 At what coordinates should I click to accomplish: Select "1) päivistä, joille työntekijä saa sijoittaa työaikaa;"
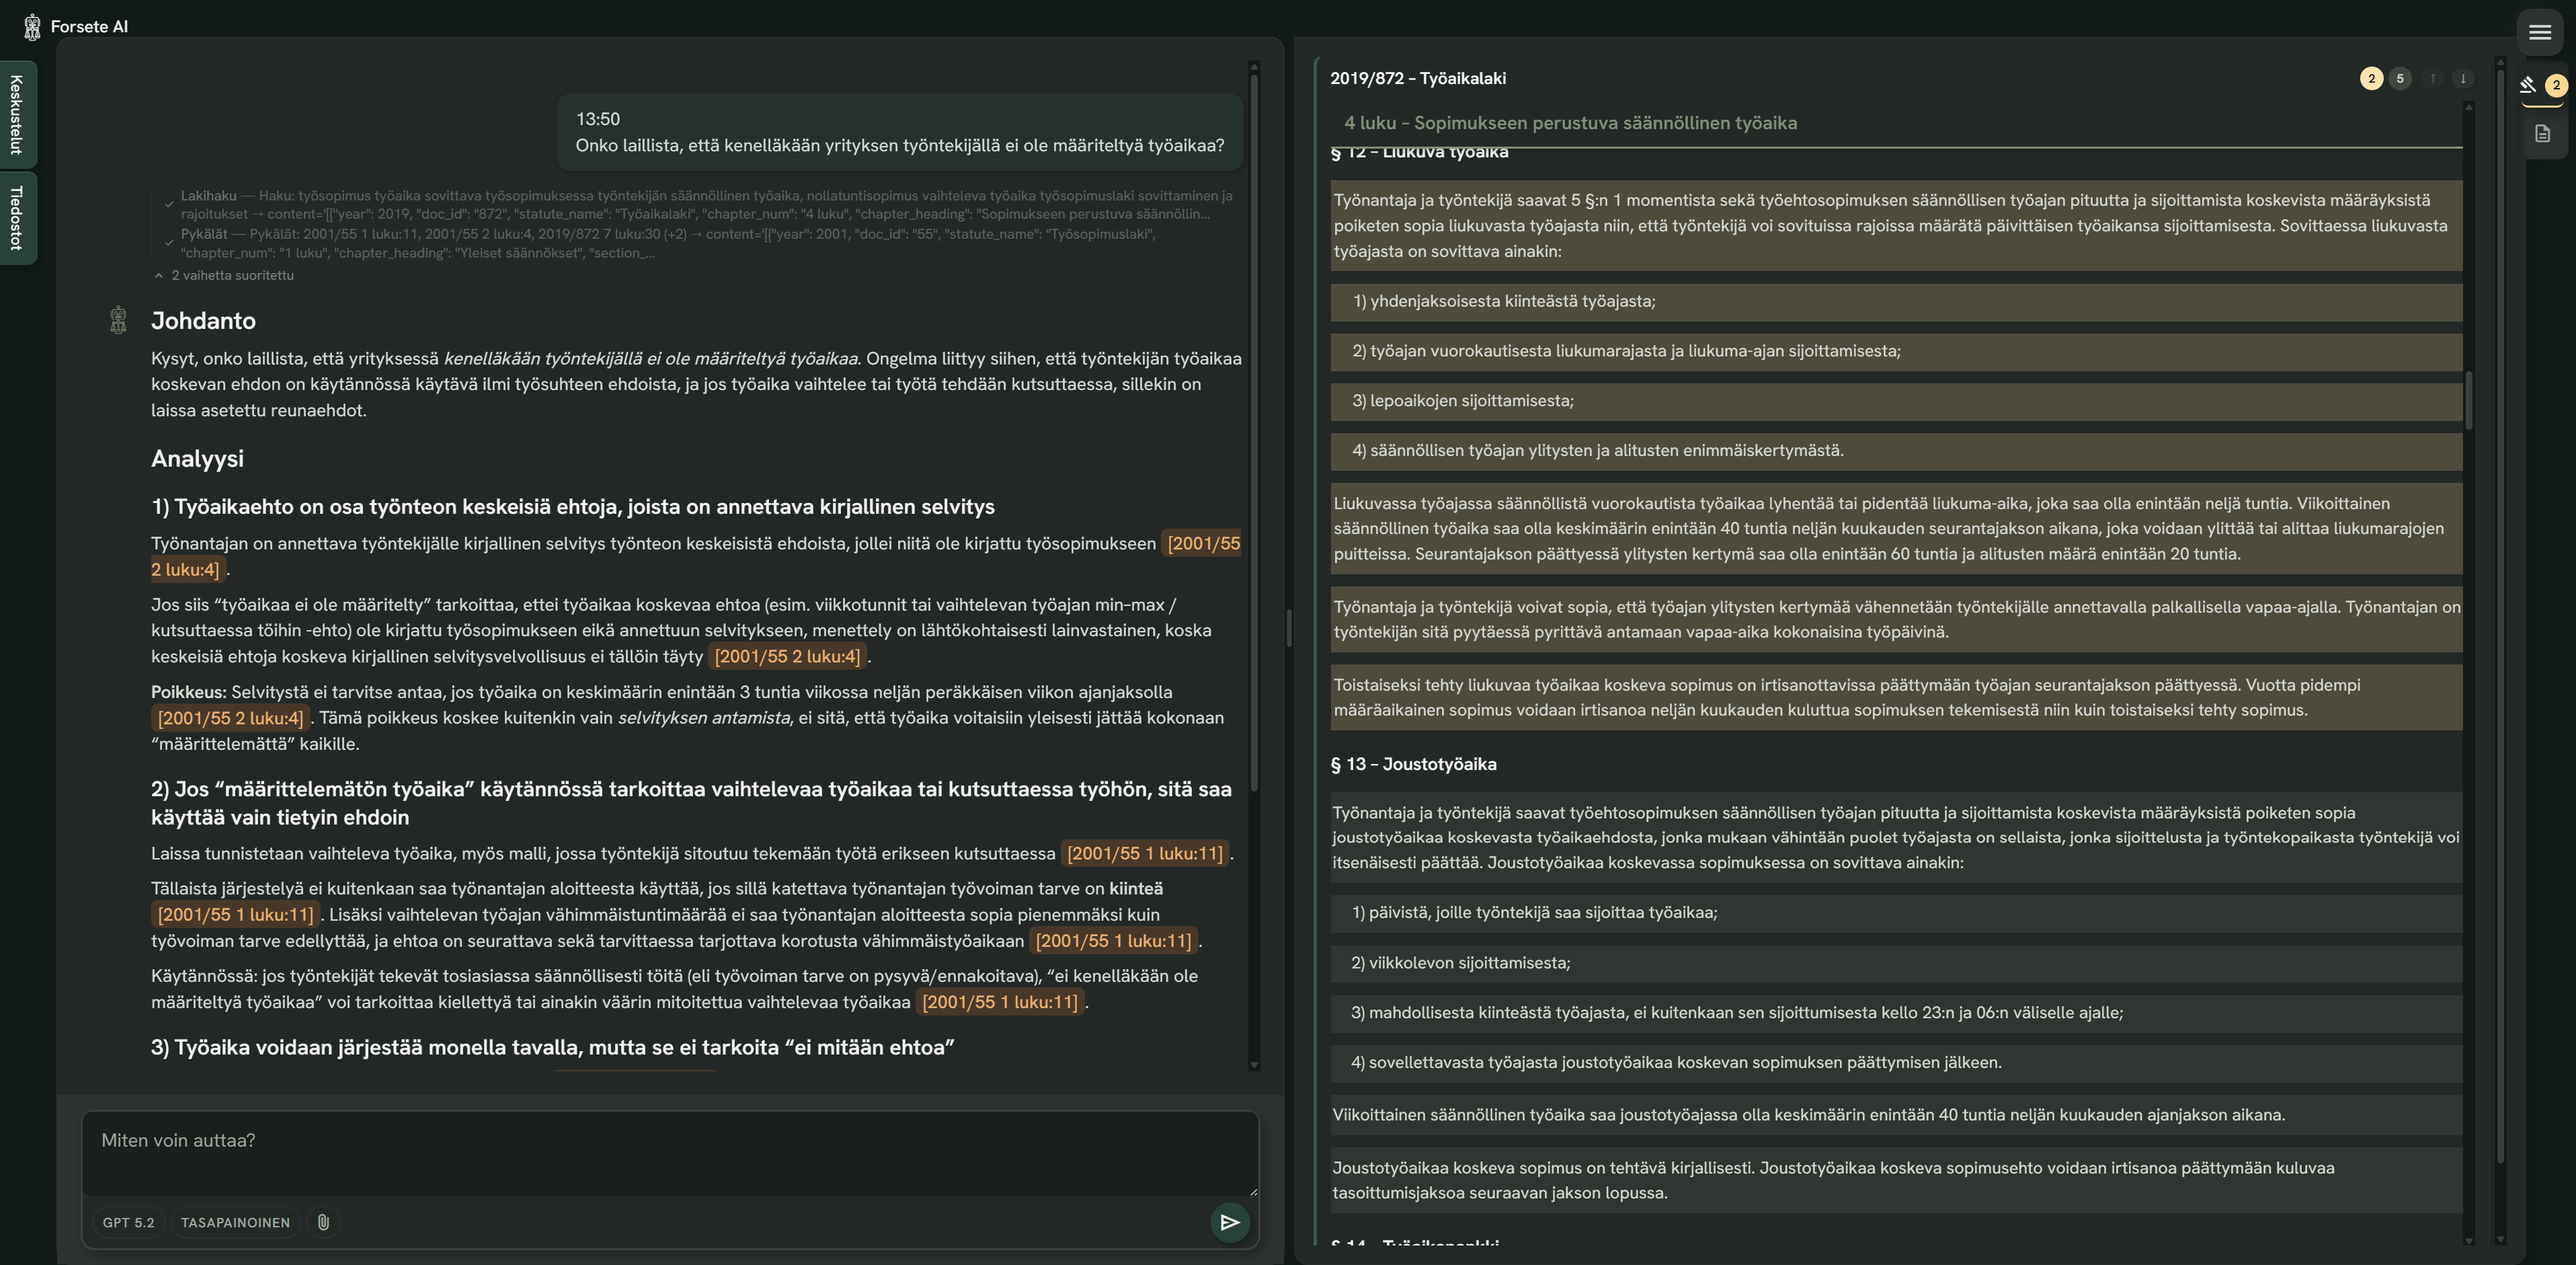[x=1896, y=913]
